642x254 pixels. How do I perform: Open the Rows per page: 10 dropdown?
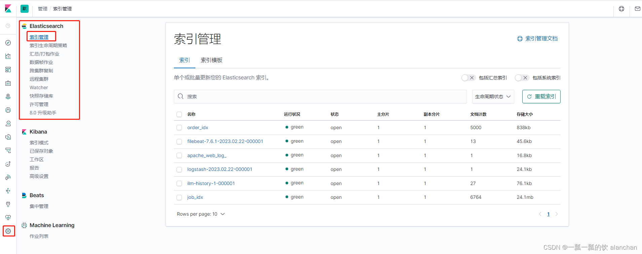click(201, 214)
